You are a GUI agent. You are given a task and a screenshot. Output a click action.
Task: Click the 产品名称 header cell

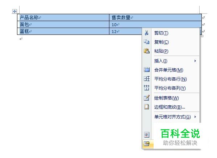(63, 17)
